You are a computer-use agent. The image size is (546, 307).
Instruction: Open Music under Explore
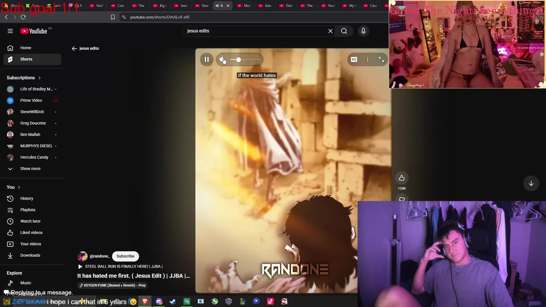click(x=33, y=283)
